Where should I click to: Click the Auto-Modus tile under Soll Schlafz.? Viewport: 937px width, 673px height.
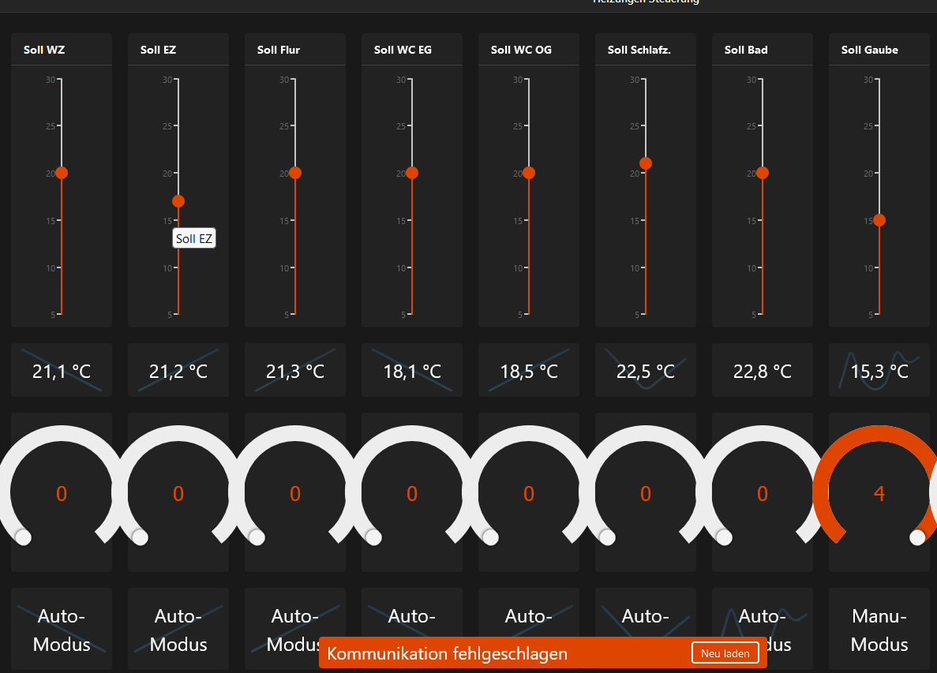[x=646, y=612]
